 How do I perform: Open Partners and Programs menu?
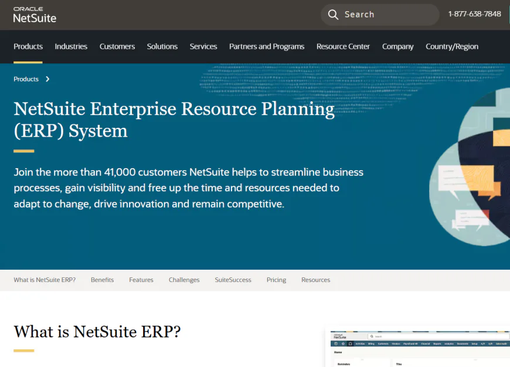click(267, 46)
